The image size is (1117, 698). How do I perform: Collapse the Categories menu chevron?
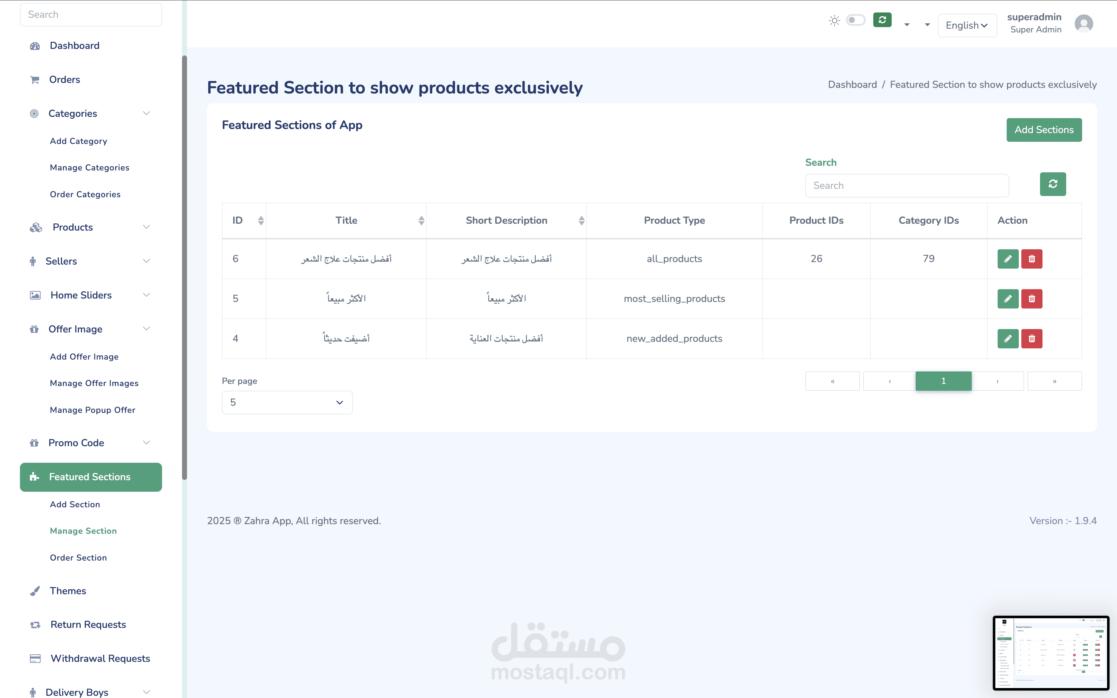146,113
